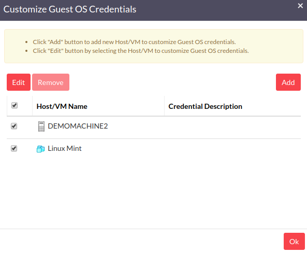Image resolution: width=307 pixels, height=253 pixels.
Task: Click the Remove button
Action: click(51, 82)
